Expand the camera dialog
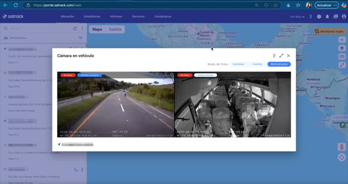This screenshot has height=184, width=348. click(281, 56)
